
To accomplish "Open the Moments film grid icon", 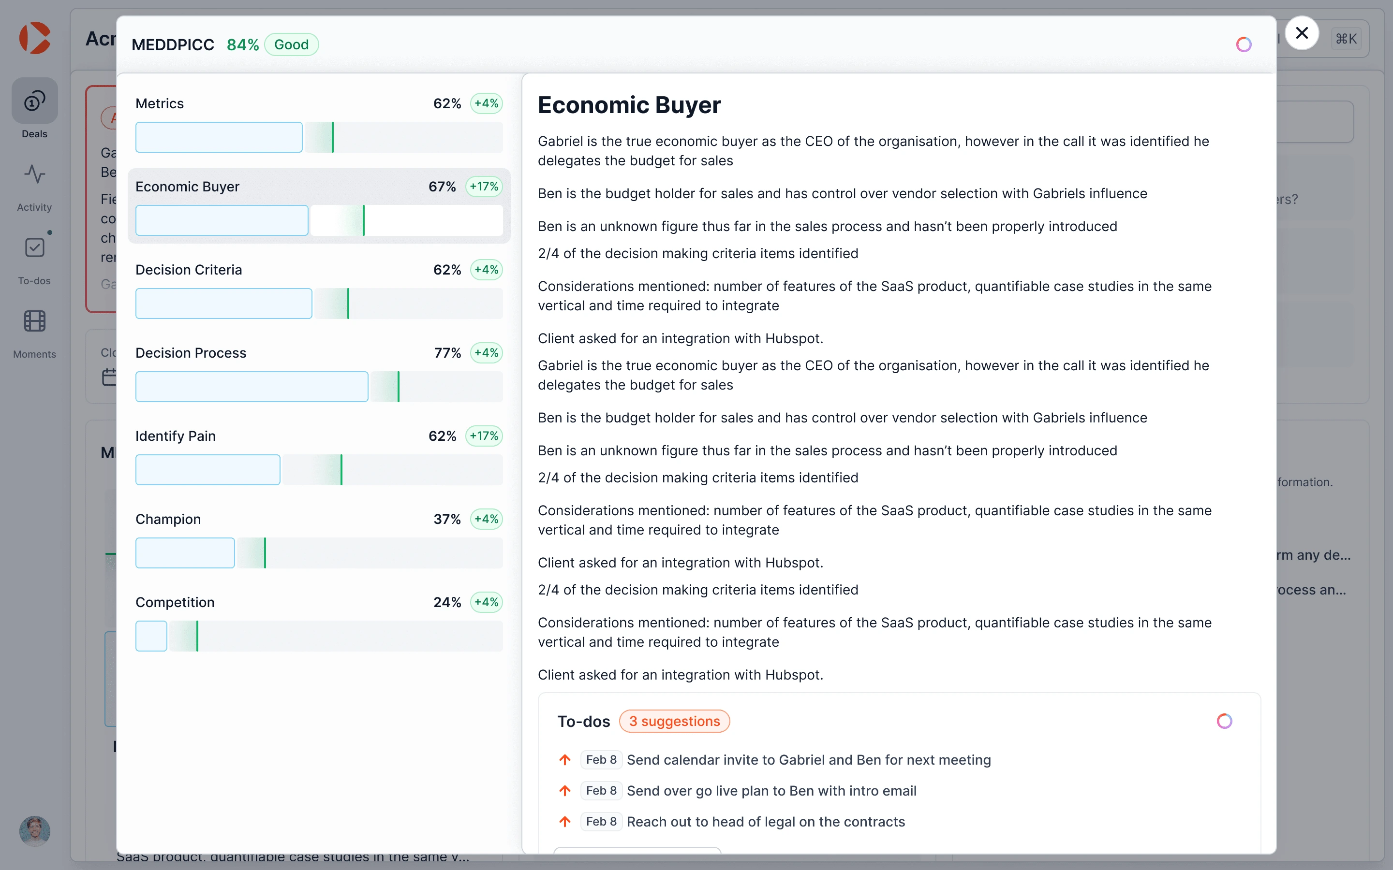I will point(34,321).
